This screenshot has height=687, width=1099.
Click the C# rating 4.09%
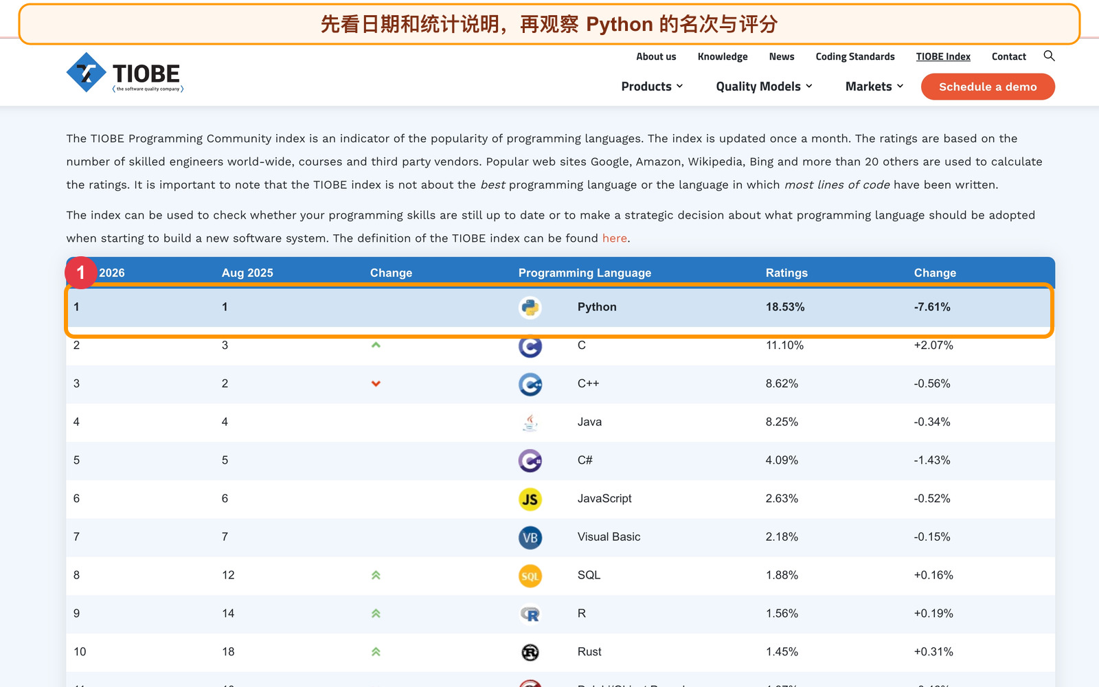coord(782,460)
